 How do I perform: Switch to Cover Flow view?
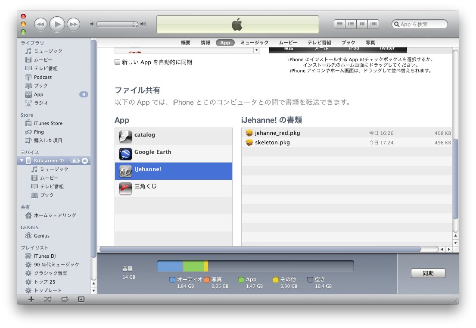click(x=373, y=24)
